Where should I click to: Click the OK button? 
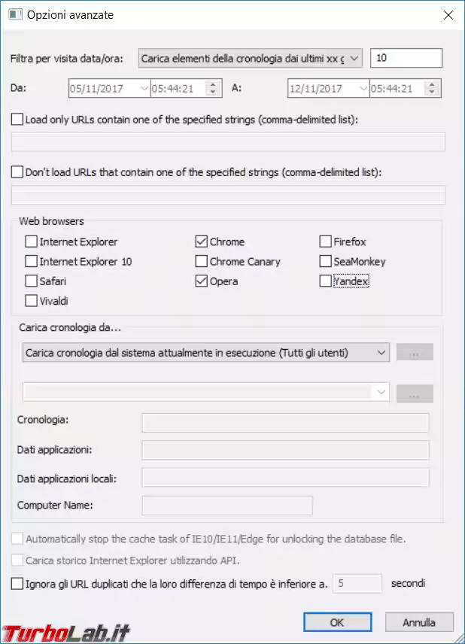[x=337, y=622]
